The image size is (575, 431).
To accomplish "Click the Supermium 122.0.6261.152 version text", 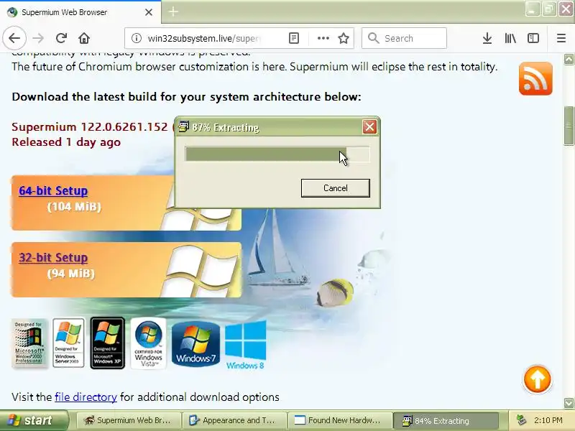I will (x=90, y=127).
